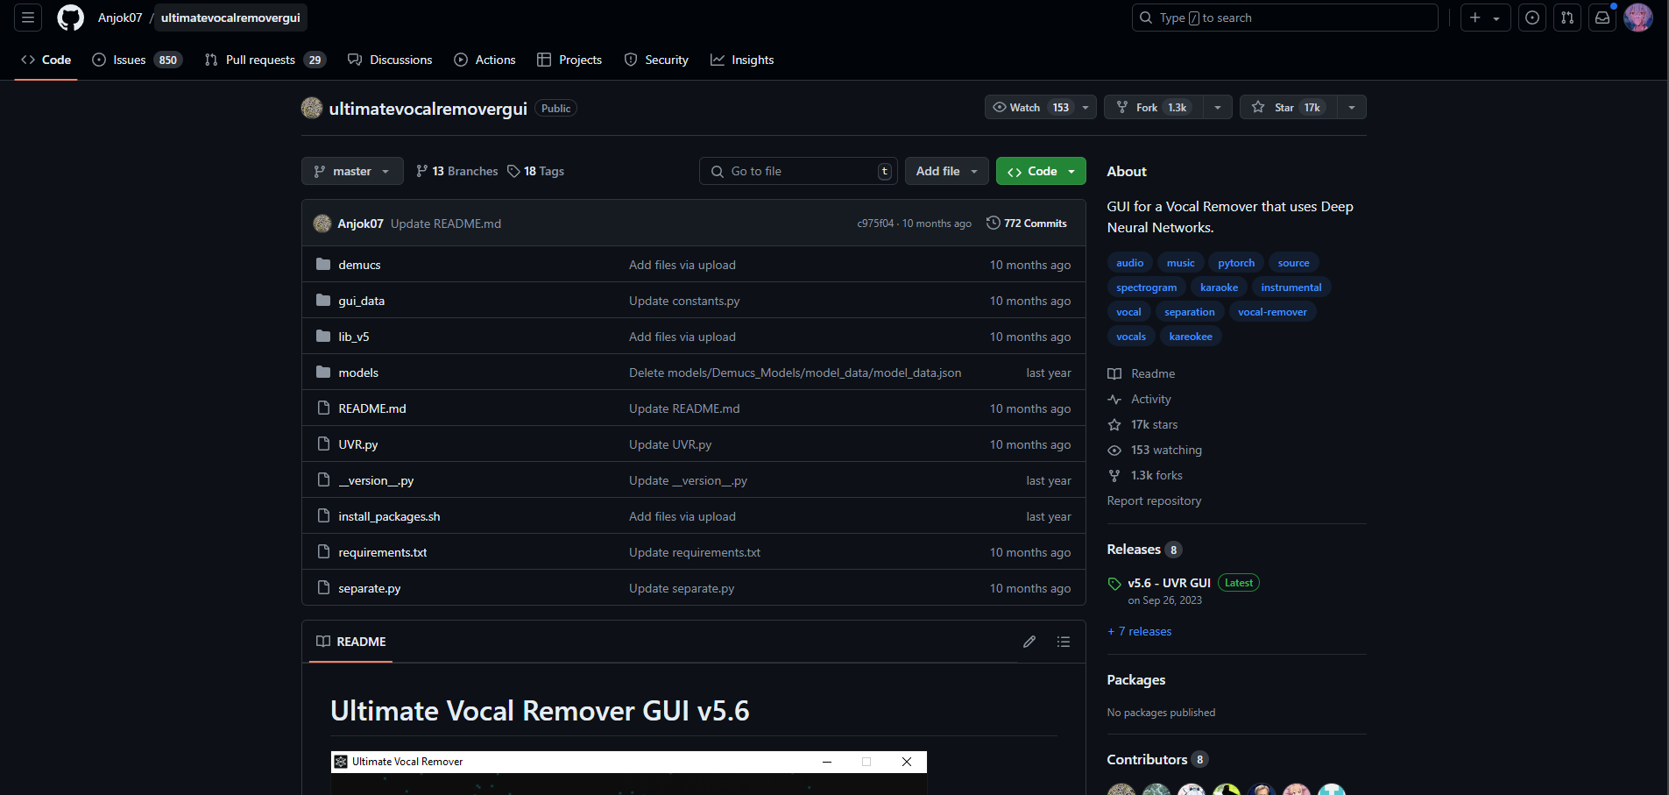Expand the Add file dropdown
1669x795 pixels.
coord(947,171)
